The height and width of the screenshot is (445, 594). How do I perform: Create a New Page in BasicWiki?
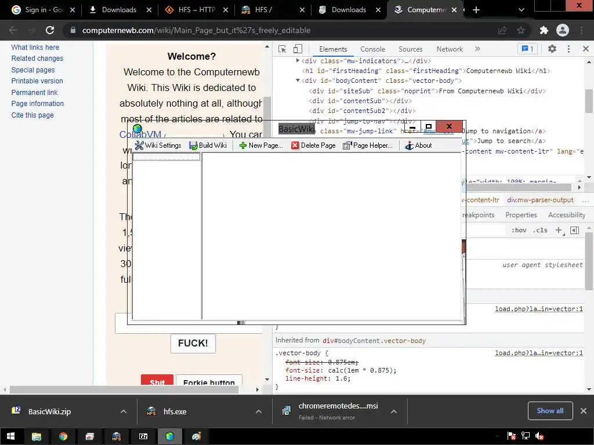pos(261,145)
